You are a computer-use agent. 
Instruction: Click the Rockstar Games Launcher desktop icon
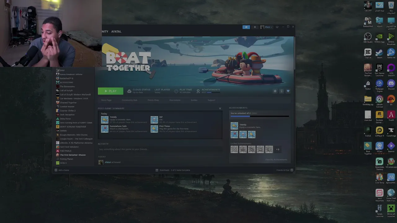tap(379, 117)
